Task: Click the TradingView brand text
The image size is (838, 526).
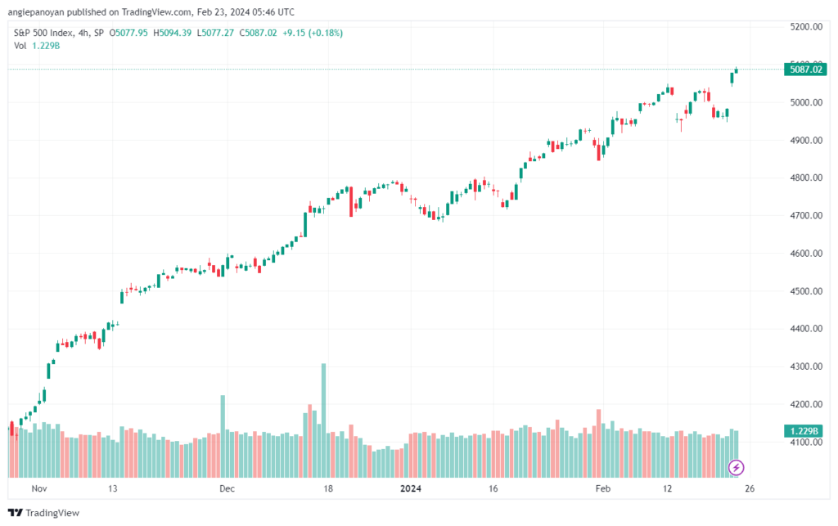Action: coord(52,513)
